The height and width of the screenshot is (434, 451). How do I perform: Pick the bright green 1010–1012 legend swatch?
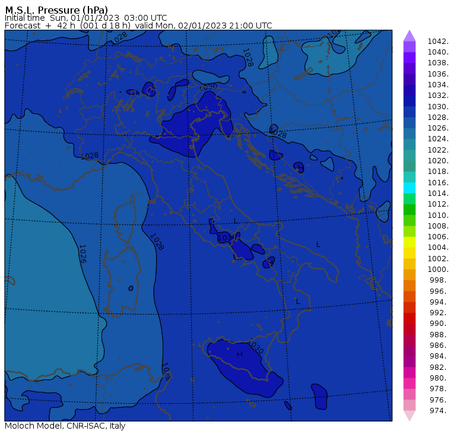pos(409,210)
